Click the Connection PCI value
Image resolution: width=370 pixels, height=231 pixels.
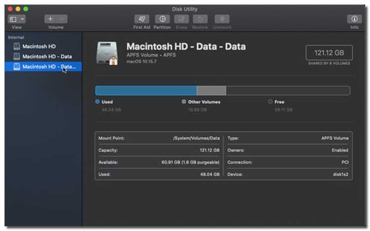point(345,162)
